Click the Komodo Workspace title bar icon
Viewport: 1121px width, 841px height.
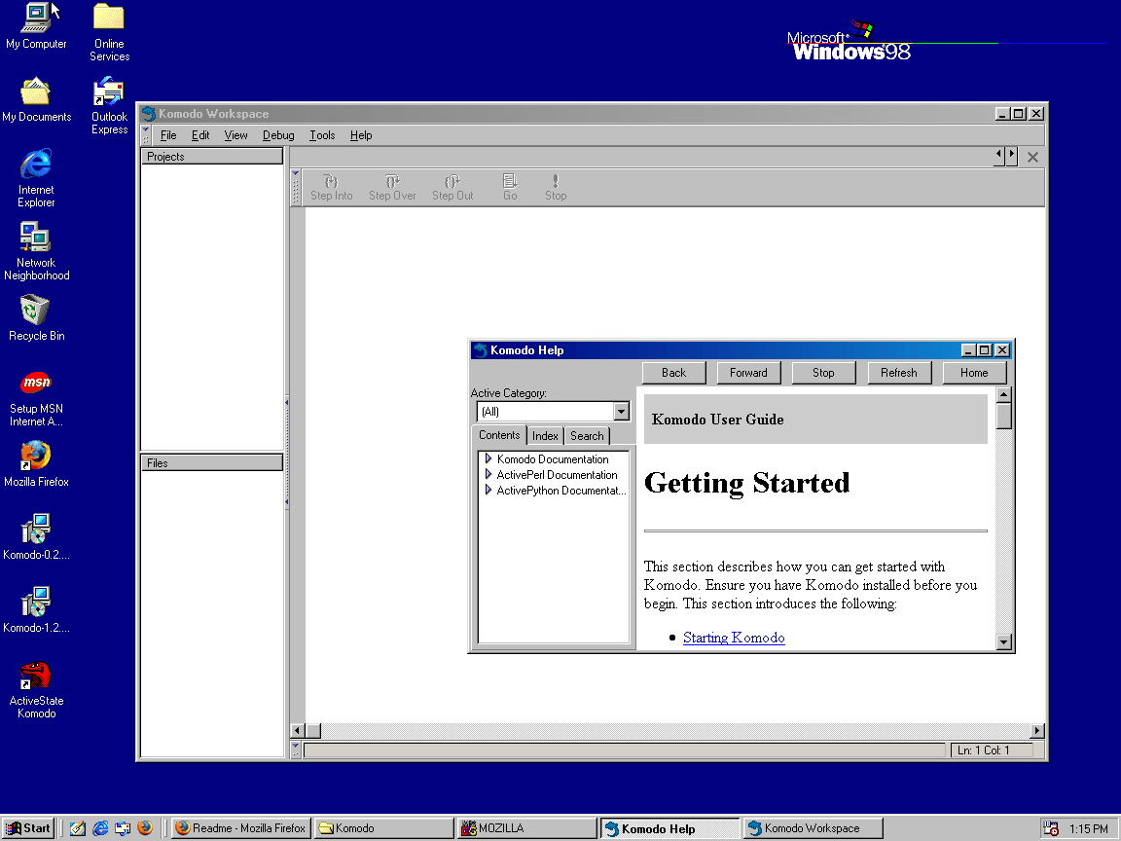click(x=149, y=114)
